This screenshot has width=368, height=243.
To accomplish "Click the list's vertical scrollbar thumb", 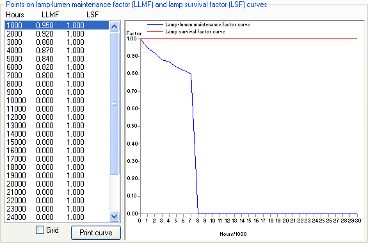I will pos(114,103).
